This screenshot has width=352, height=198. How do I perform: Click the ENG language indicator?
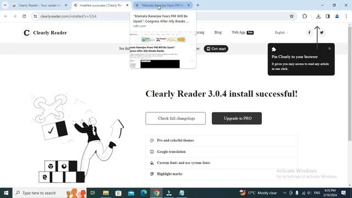click(x=317, y=193)
